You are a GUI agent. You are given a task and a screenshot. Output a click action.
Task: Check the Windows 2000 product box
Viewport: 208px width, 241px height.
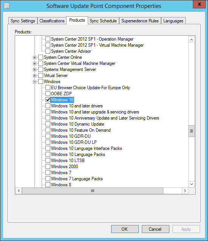pyautogui.click(x=48, y=167)
